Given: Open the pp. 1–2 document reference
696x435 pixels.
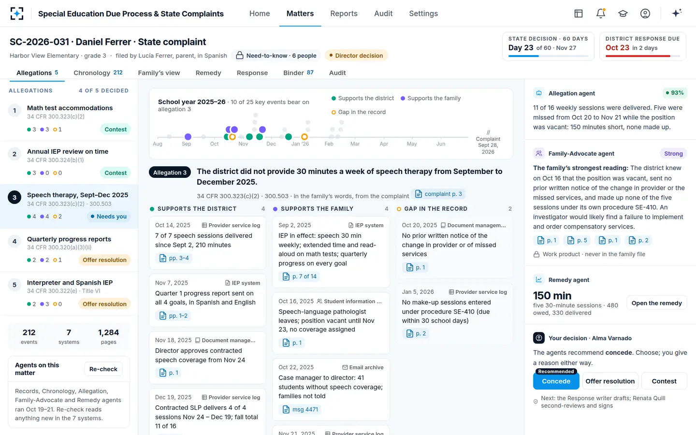Looking at the screenshot, I should (173, 316).
